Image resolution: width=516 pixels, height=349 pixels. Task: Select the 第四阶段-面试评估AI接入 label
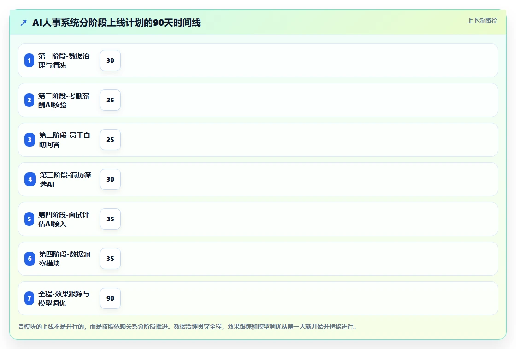click(64, 219)
